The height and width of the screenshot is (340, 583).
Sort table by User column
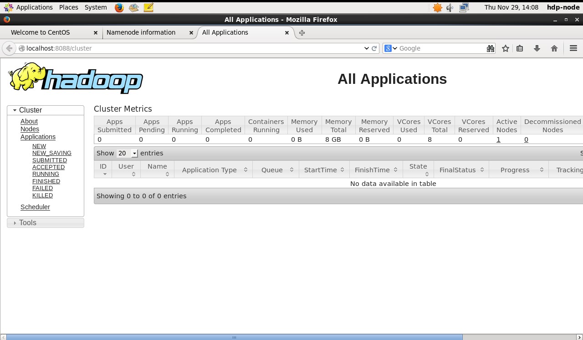pos(126,170)
